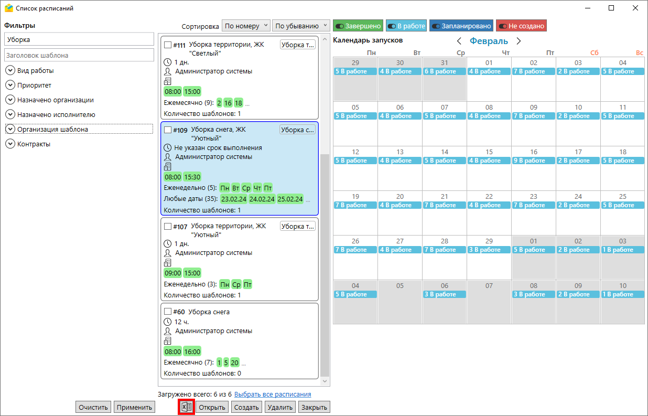Viewport: 648px width, 416px height.
Task: Click the Заголовок шаблона input field
Action: click(x=79, y=55)
